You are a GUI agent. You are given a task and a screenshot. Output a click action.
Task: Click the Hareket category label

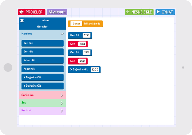pyautogui.click(x=26, y=34)
